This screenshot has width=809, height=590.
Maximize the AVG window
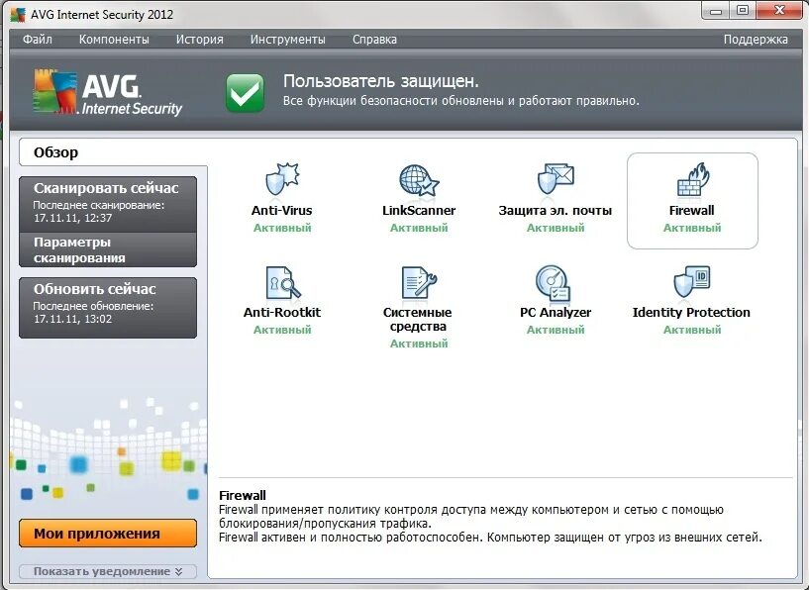coord(743,11)
